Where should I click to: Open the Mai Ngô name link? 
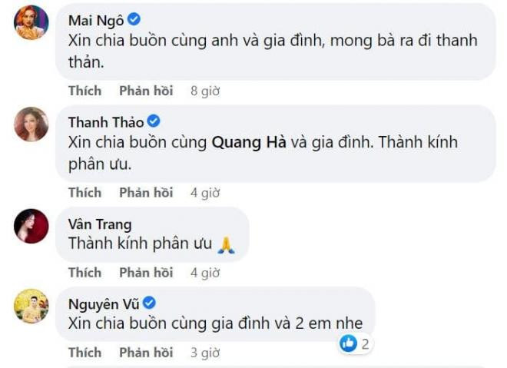pyautogui.click(x=96, y=21)
